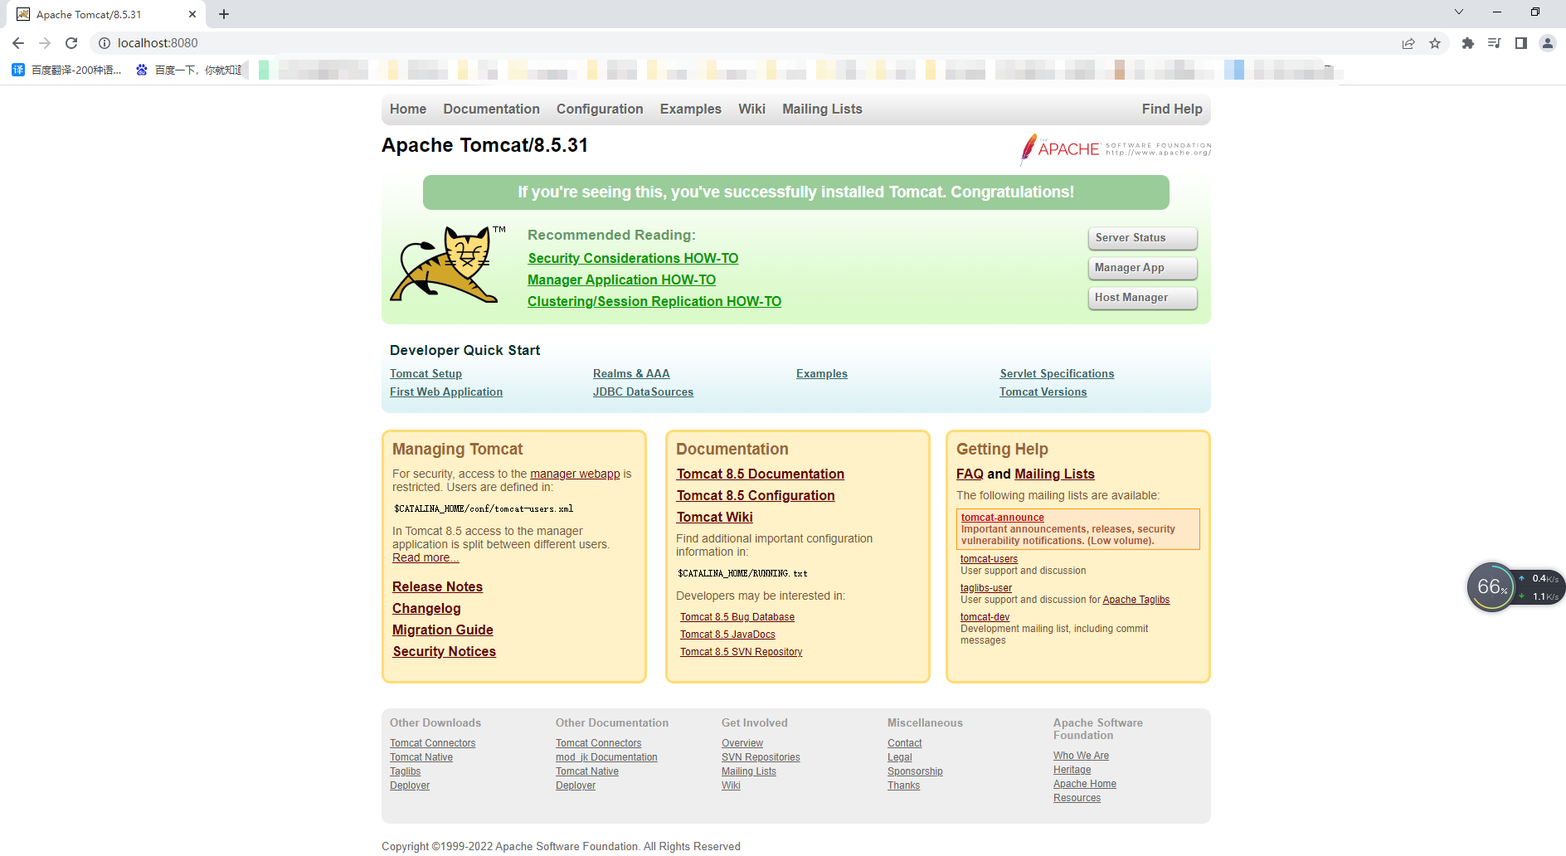Open the Baidu Translate bookmark
This screenshot has width=1566, height=856.
click(67, 70)
